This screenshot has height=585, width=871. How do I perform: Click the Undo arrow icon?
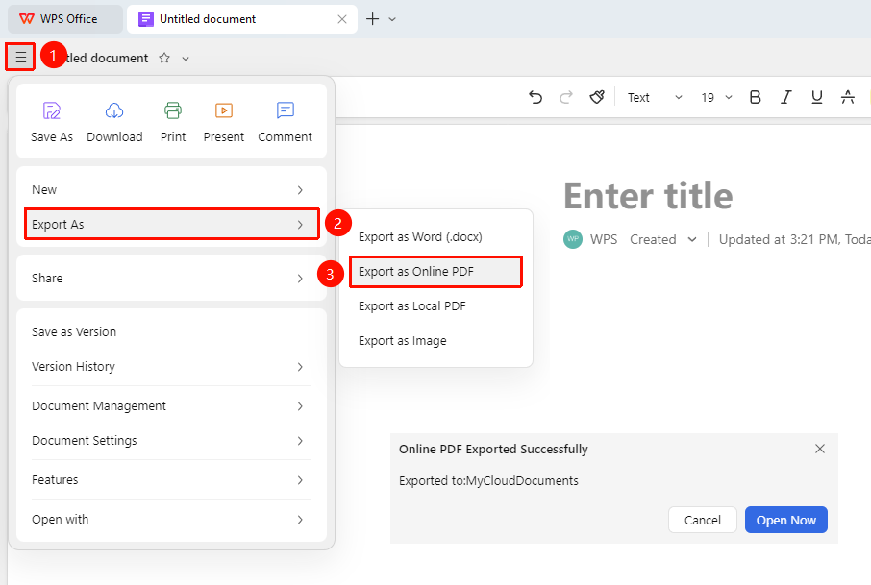535,98
